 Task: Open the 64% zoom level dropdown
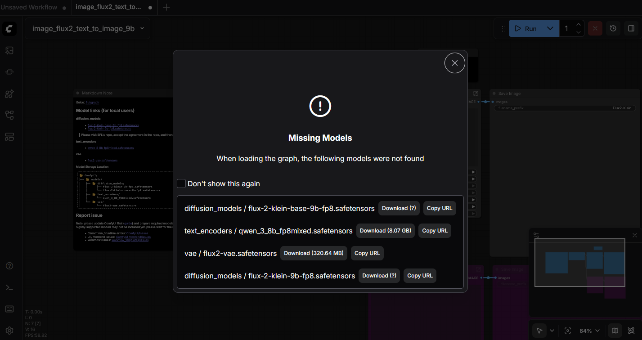(x=589, y=331)
